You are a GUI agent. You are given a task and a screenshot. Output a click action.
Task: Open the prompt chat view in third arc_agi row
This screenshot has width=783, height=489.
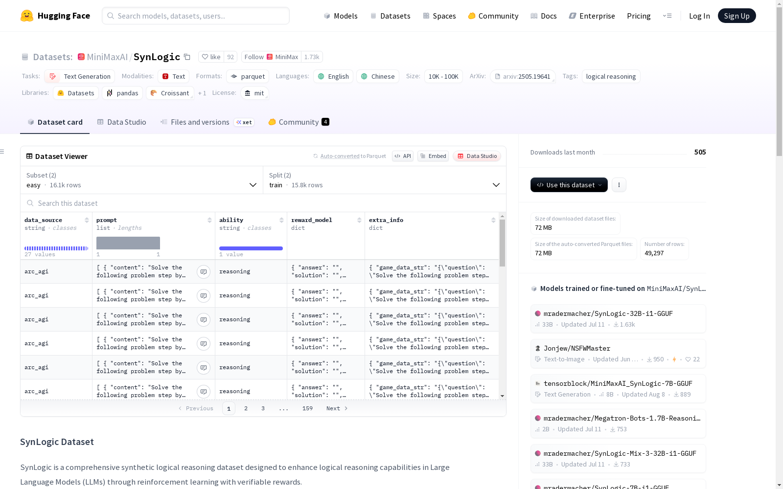204,320
